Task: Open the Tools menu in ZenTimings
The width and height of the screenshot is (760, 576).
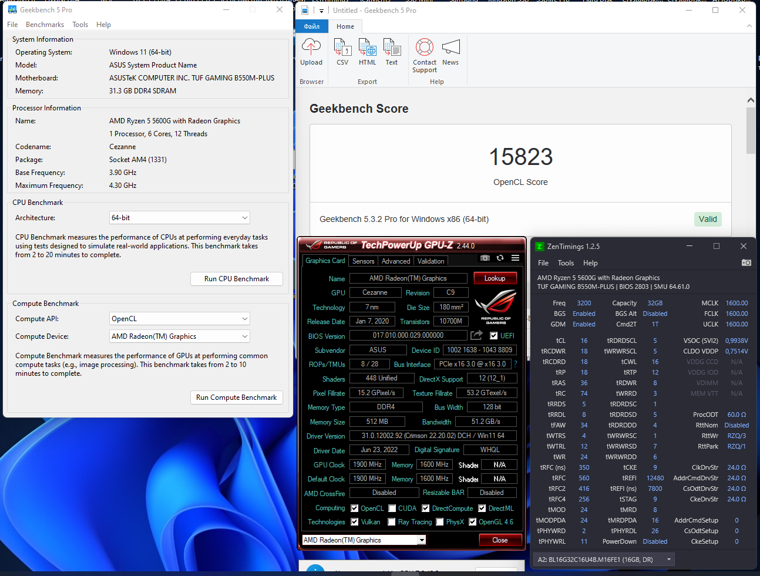Action: 566,263
